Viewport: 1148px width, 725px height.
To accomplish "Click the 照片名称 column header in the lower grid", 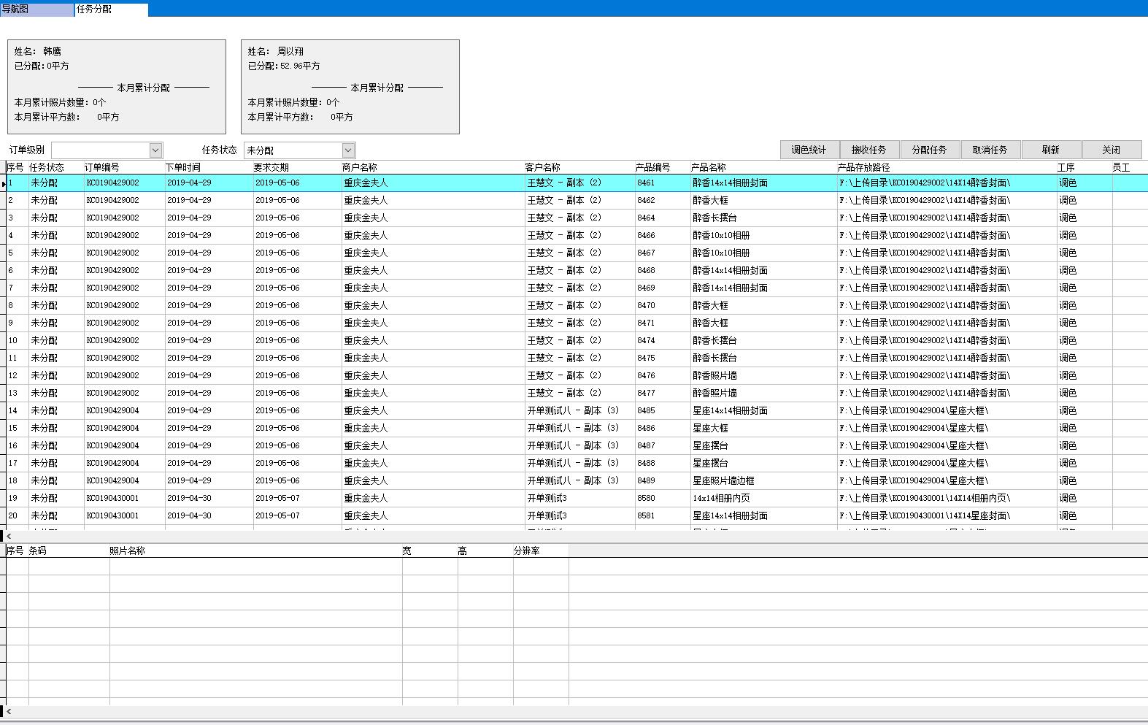I will (x=127, y=551).
